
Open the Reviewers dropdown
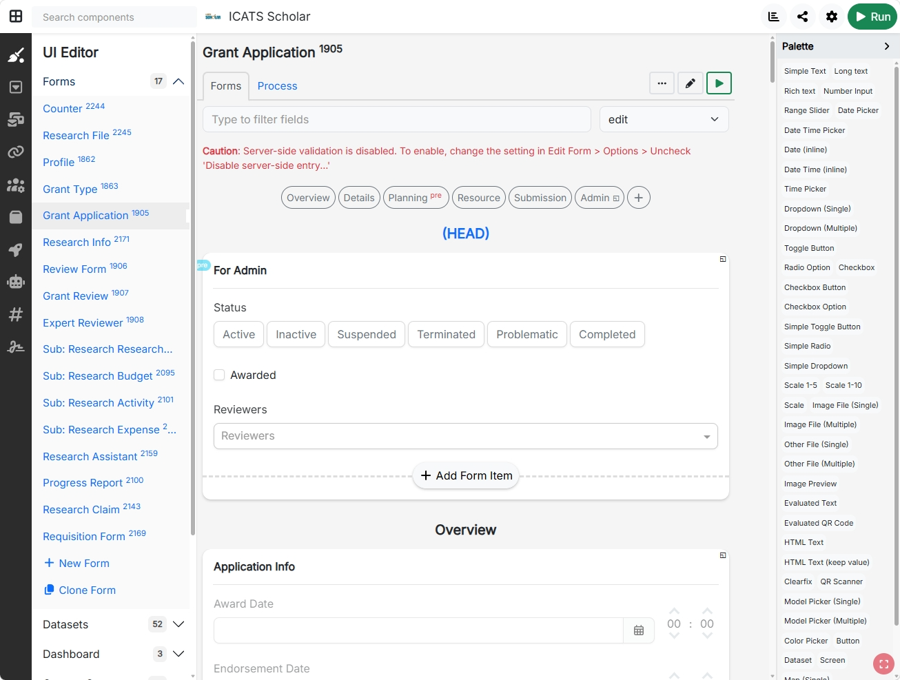tap(466, 436)
